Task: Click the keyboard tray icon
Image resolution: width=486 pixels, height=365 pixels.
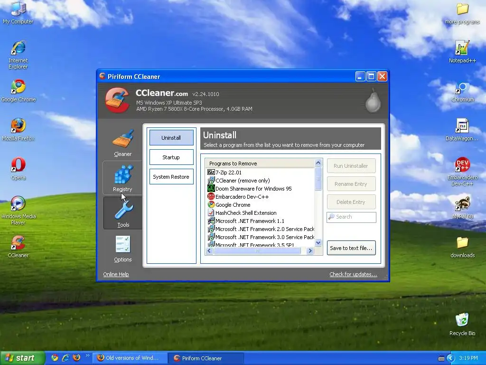Action: click(x=441, y=358)
